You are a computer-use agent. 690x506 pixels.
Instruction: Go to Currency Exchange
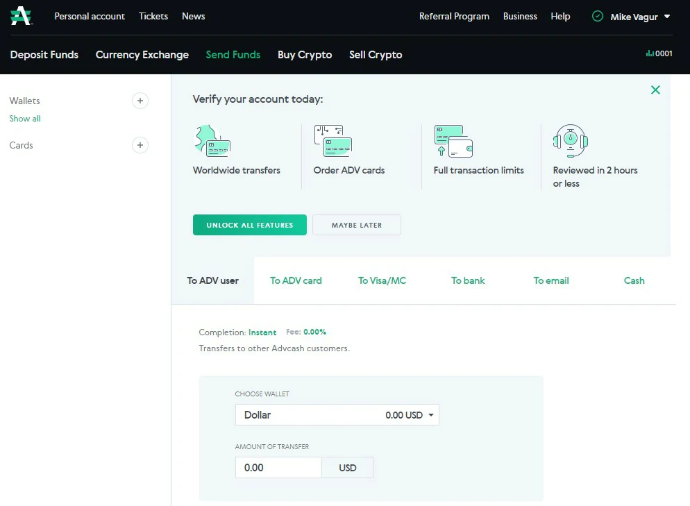[x=142, y=55]
